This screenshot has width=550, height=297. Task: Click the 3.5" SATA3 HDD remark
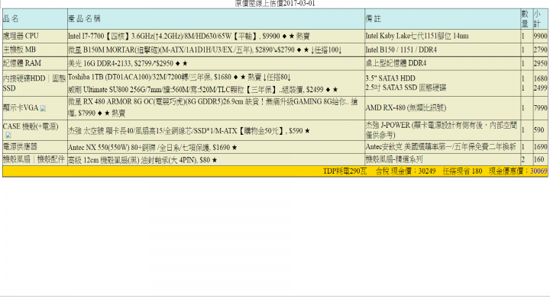coord(390,78)
